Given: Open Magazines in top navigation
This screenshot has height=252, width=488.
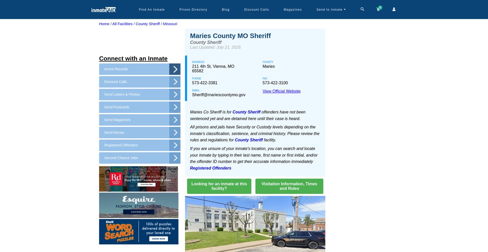Looking at the screenshot, I should click(293, 9).
